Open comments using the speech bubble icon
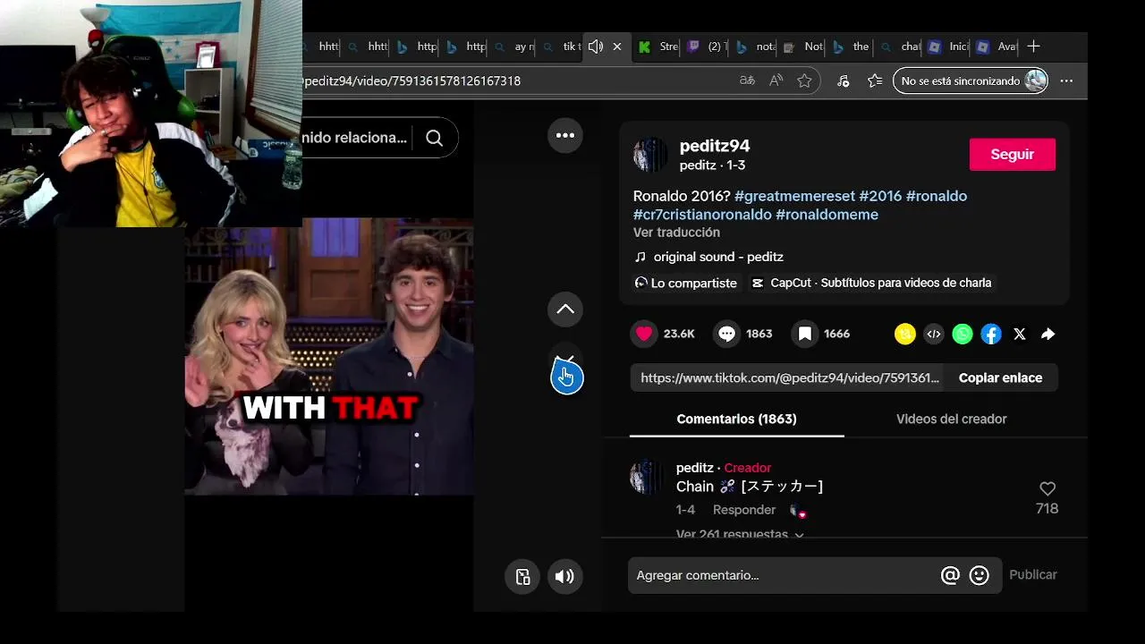This screenshot has height=644, width=1145. click(727, 334)
